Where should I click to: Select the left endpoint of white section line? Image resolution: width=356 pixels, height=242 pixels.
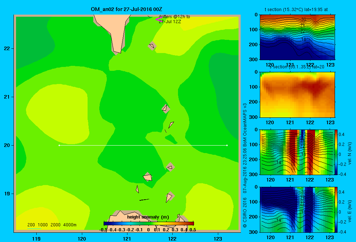click(x=59, y=145)
